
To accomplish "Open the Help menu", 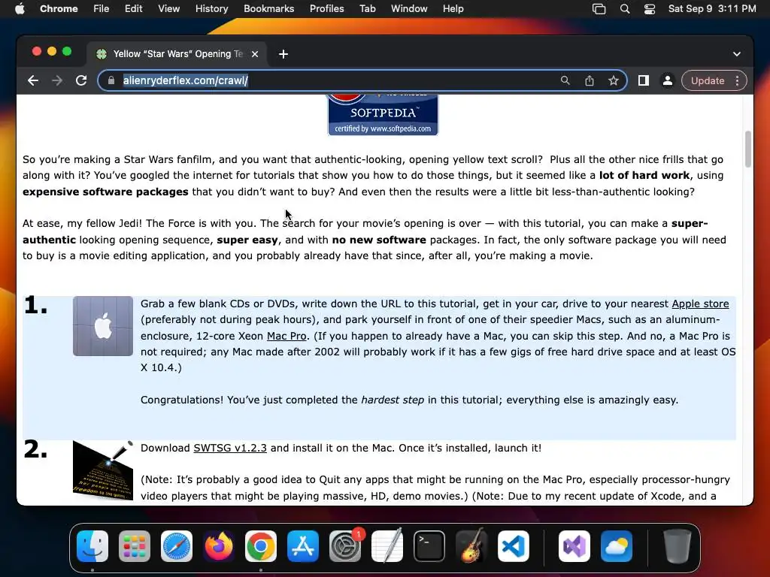I will pyautogui.click(x=453, y=9).
